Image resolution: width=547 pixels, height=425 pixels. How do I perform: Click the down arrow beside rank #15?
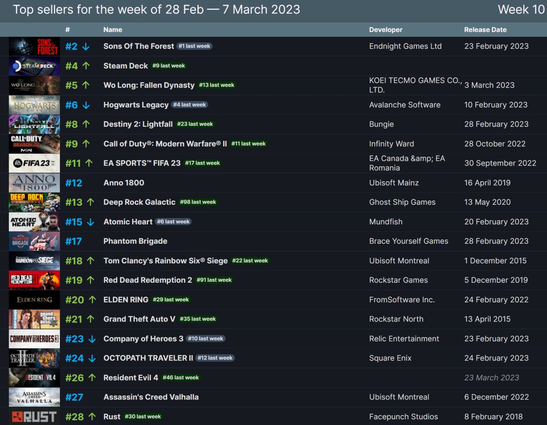click(90, 222)
